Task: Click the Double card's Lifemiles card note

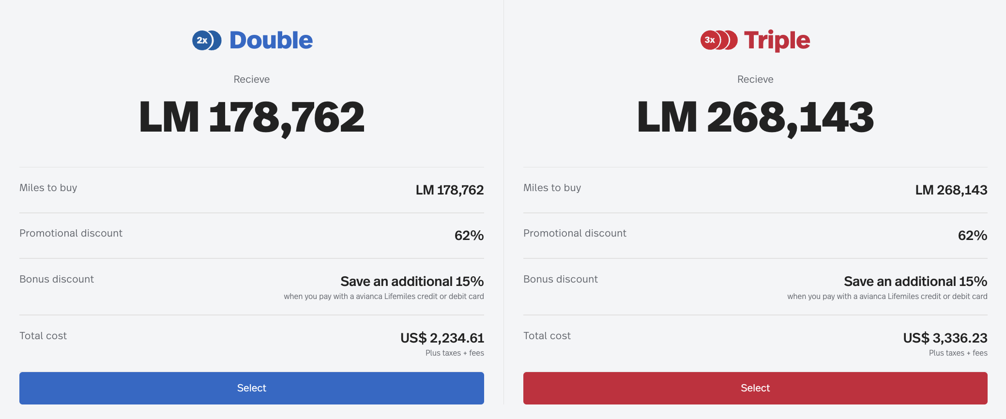Action: pyautogui.click(x=383, y=297)
